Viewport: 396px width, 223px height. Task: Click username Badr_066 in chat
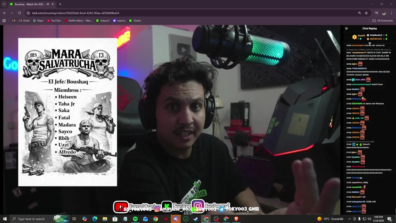(x=360, y=80)
